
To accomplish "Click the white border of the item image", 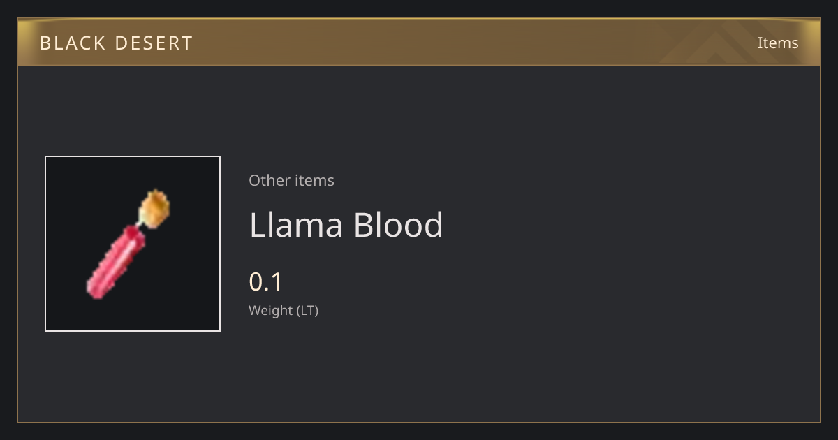I will 133,156.
